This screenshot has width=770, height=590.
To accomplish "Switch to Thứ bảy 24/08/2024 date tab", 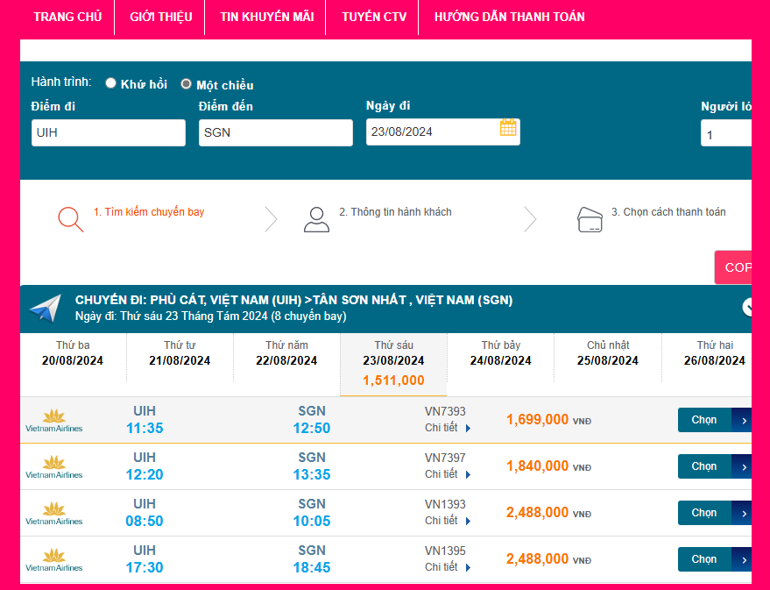I will pyautogui.click(x=500, y=353).
